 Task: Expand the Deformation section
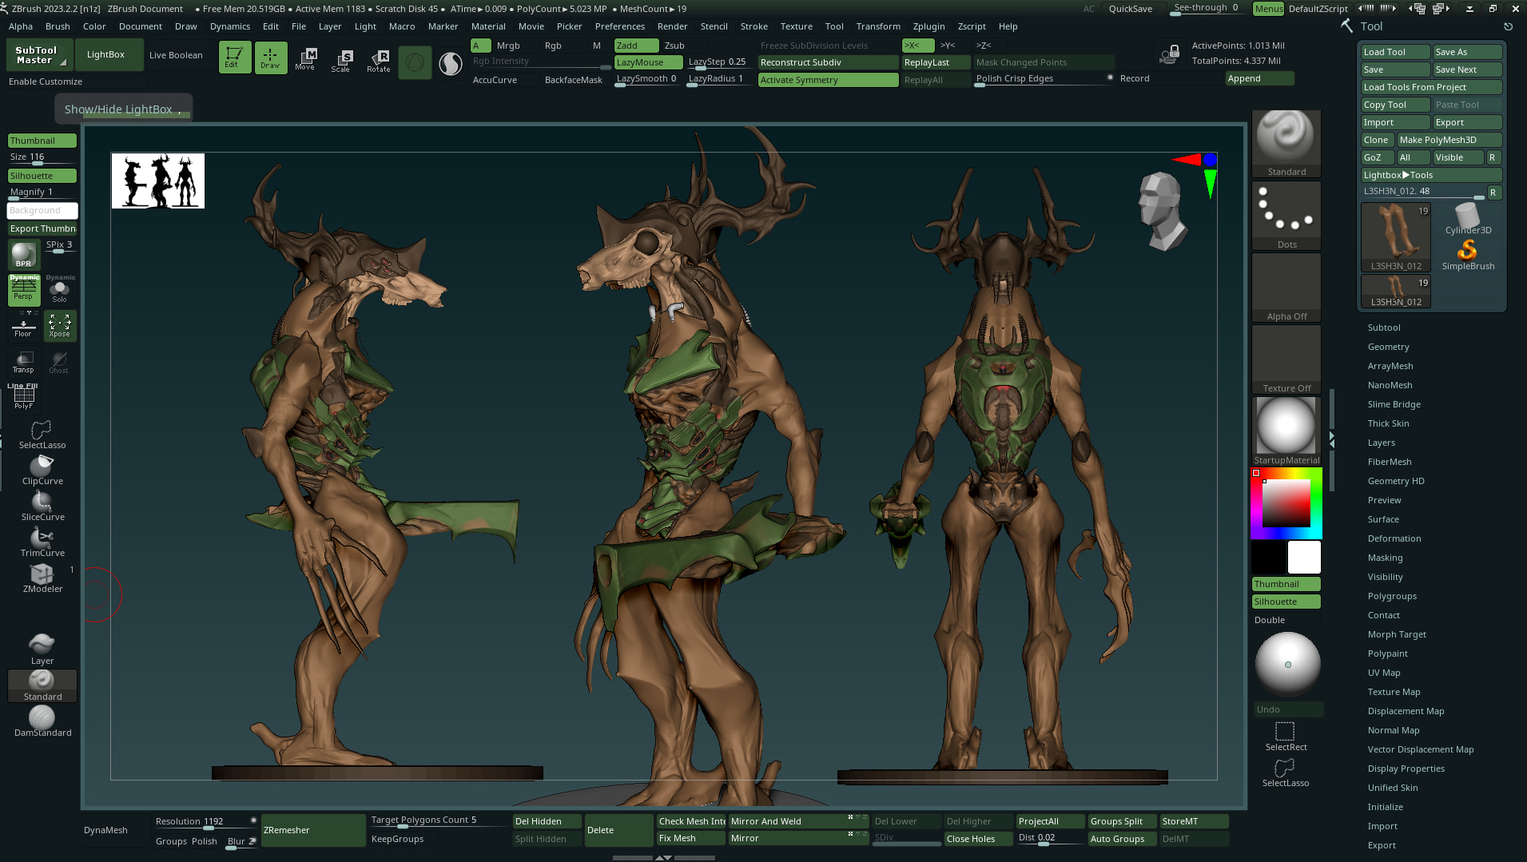pyautogui.click(x=1394, y=538)
